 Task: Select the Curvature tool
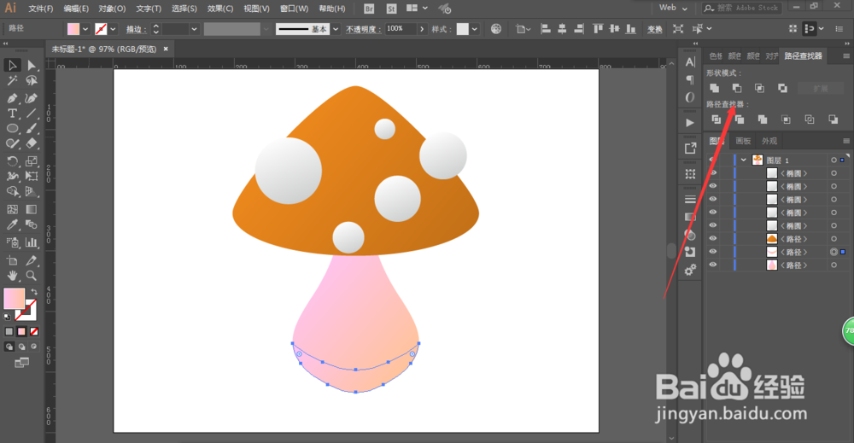coord(32,98)
